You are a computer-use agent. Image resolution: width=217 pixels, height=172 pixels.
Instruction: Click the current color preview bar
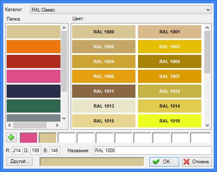pyautogui.click(x=92, y=162)
